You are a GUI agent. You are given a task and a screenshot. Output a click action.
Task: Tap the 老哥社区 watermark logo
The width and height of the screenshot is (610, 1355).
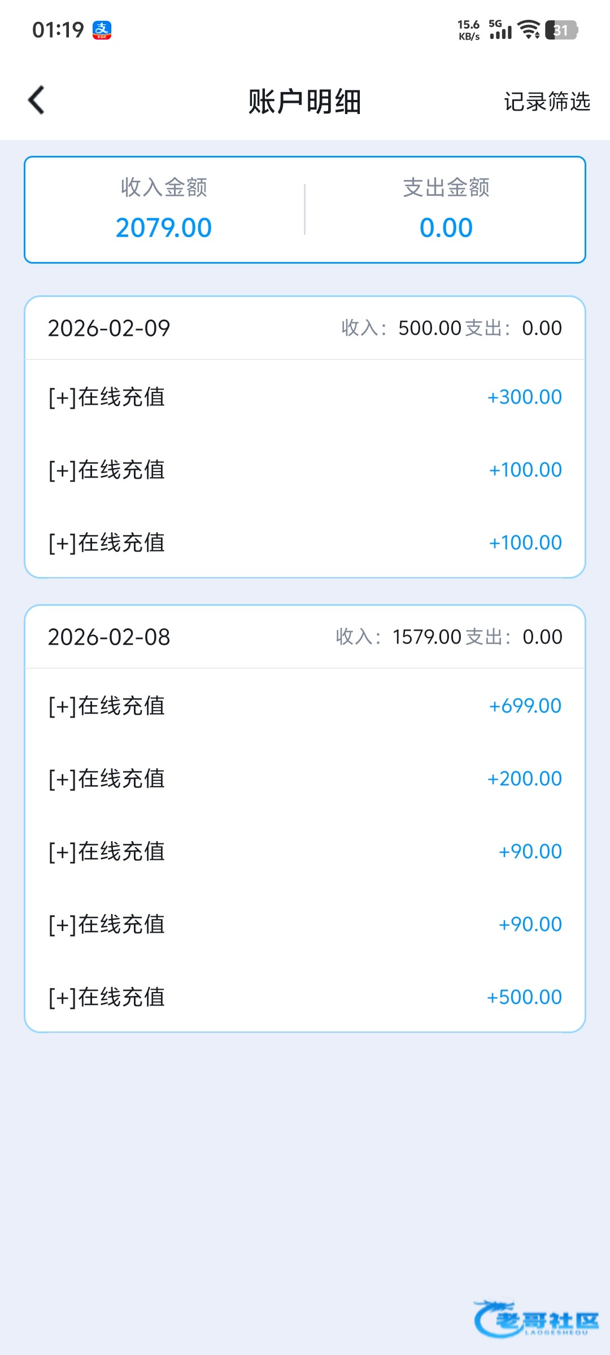click(x=537, y=1319)
